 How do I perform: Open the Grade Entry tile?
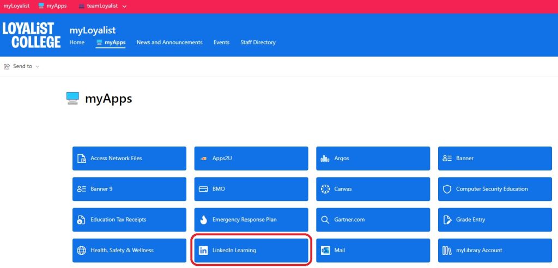pyautogui.click(x=495, y=220)
